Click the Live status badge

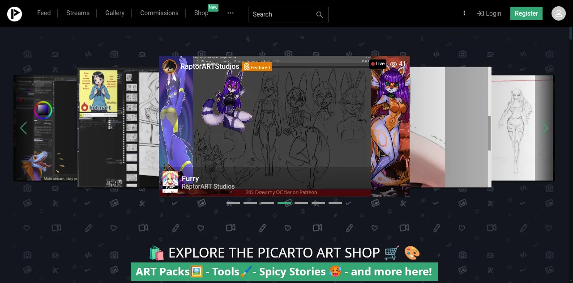pos(378,64)
